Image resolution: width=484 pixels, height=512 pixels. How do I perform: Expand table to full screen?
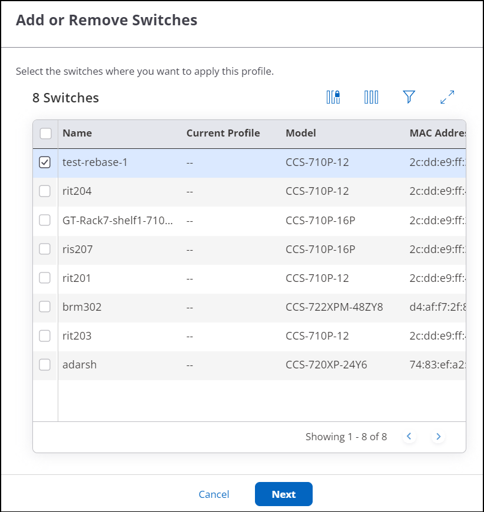447,97
